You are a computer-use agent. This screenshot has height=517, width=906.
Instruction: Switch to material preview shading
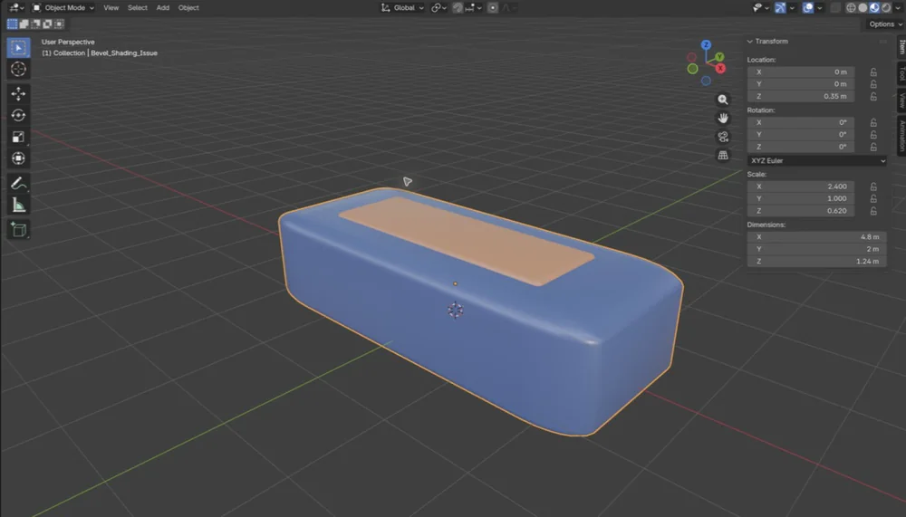click(x=874, y=7)
